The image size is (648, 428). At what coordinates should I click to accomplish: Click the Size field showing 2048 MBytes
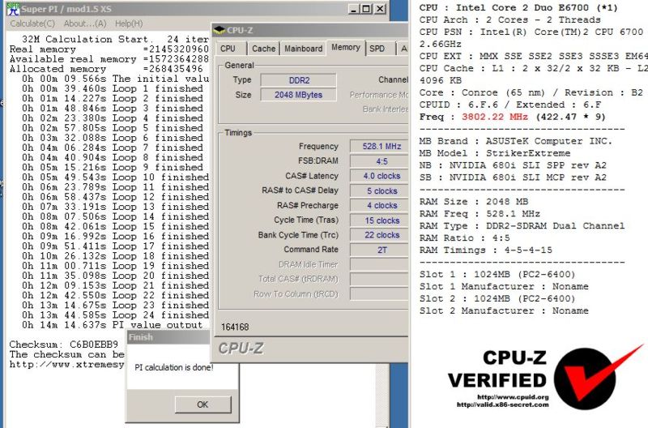pos(298,95)
